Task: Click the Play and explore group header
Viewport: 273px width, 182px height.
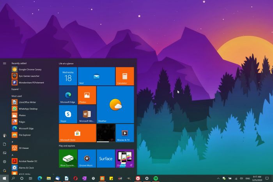Action: [x=67, y=146]
